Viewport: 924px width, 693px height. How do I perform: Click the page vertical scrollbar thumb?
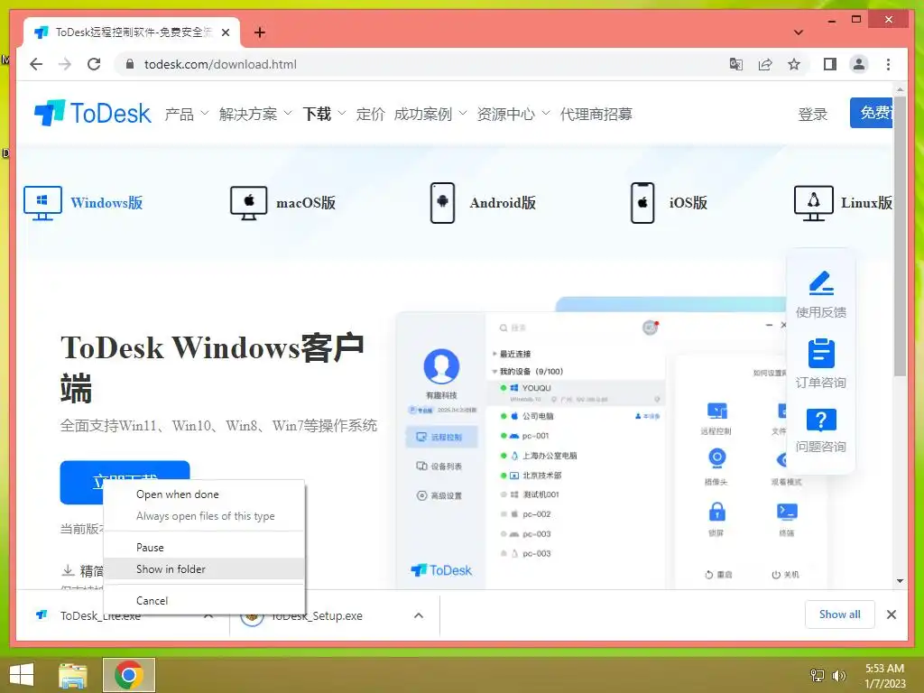[x=900, y=236]
